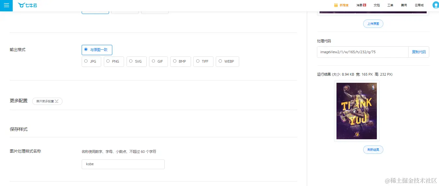Select 与原图一致 output format
Image resolution: width=439 pixels, height=186 pixels.
[x=97, y=50]
